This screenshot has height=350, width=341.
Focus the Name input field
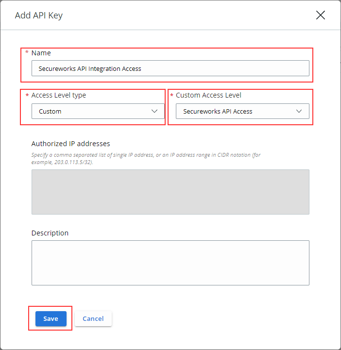(x=170, y=68)
